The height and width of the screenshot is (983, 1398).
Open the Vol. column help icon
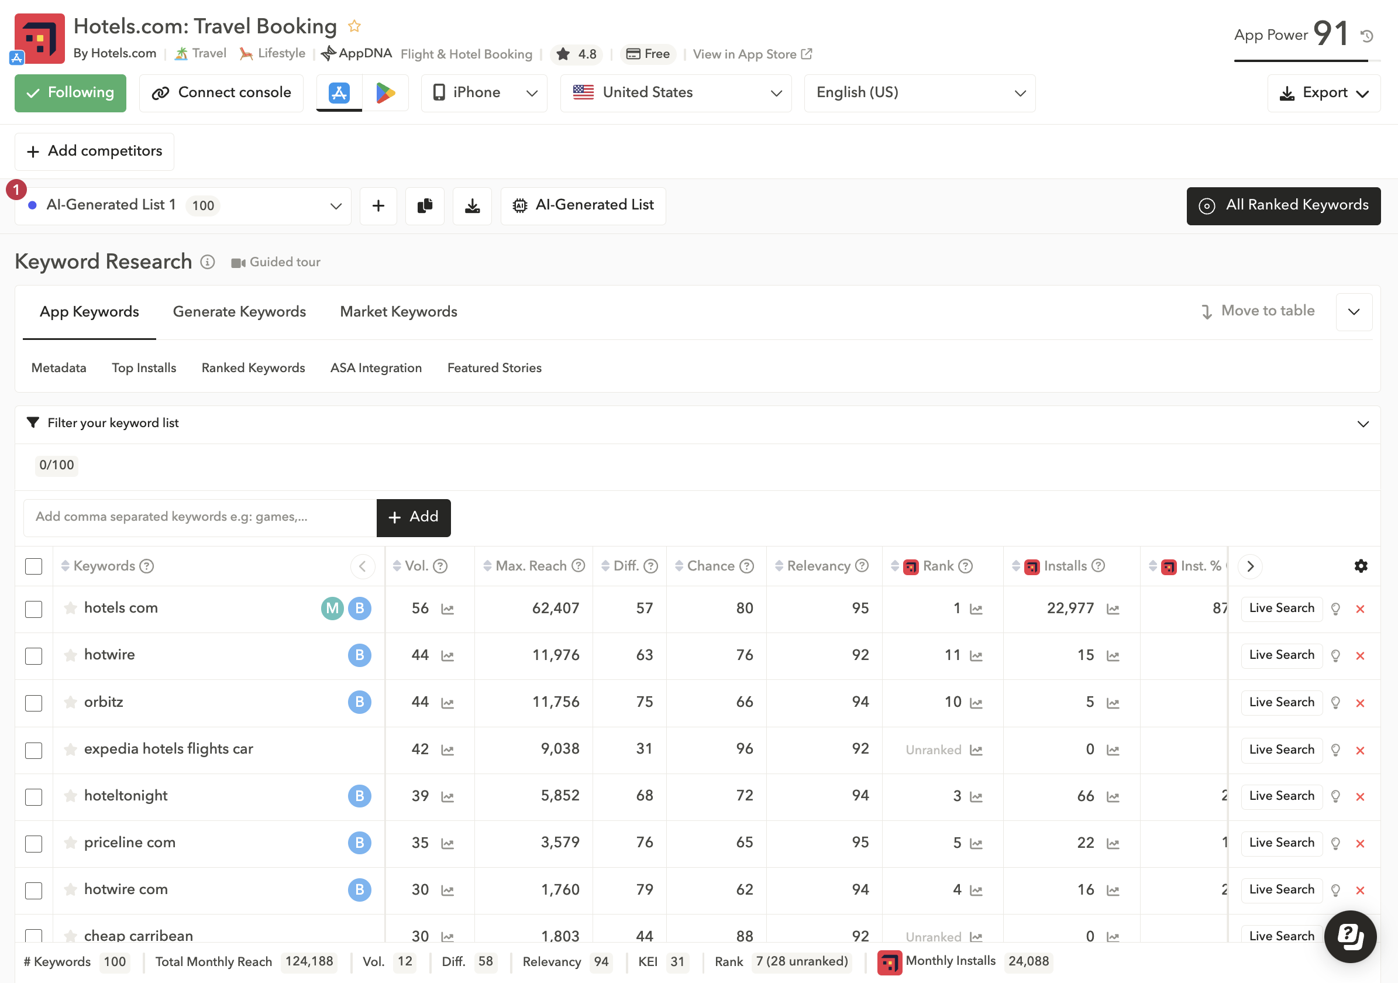pyautogui.click(x=440, y=566)
